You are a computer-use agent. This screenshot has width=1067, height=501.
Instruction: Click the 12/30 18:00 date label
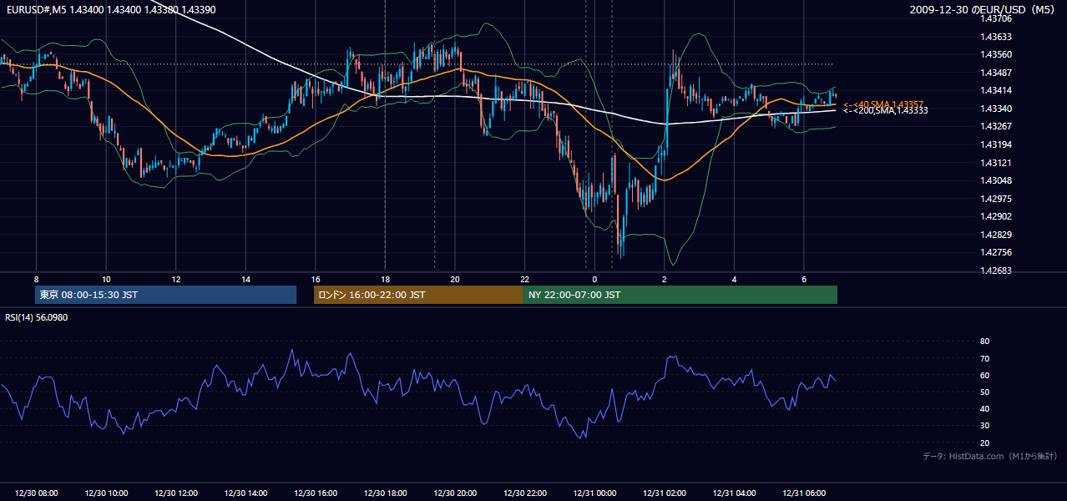coord(386,493)
